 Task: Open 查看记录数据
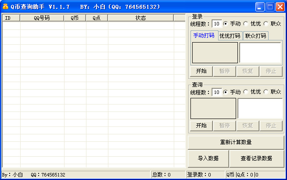[x=257, y=158]
